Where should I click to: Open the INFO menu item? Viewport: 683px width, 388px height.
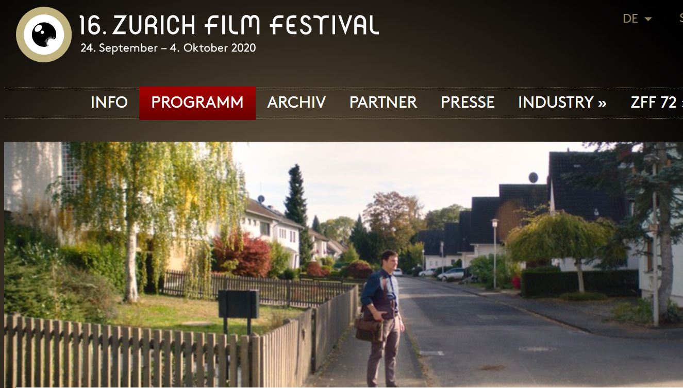coord(109,103)
